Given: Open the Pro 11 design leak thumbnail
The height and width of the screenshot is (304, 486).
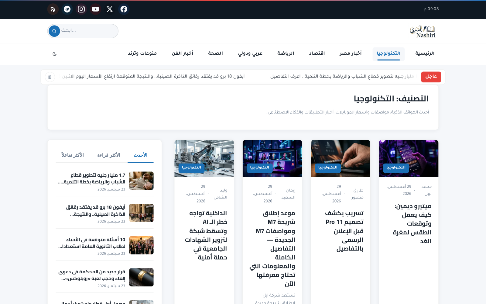Looking at the screenshot, I should [x=341, y=158].
